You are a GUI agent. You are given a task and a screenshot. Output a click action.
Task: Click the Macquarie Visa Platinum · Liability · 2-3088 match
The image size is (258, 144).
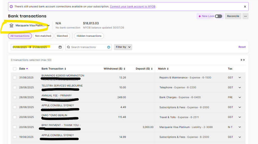(x=186, y=127)
